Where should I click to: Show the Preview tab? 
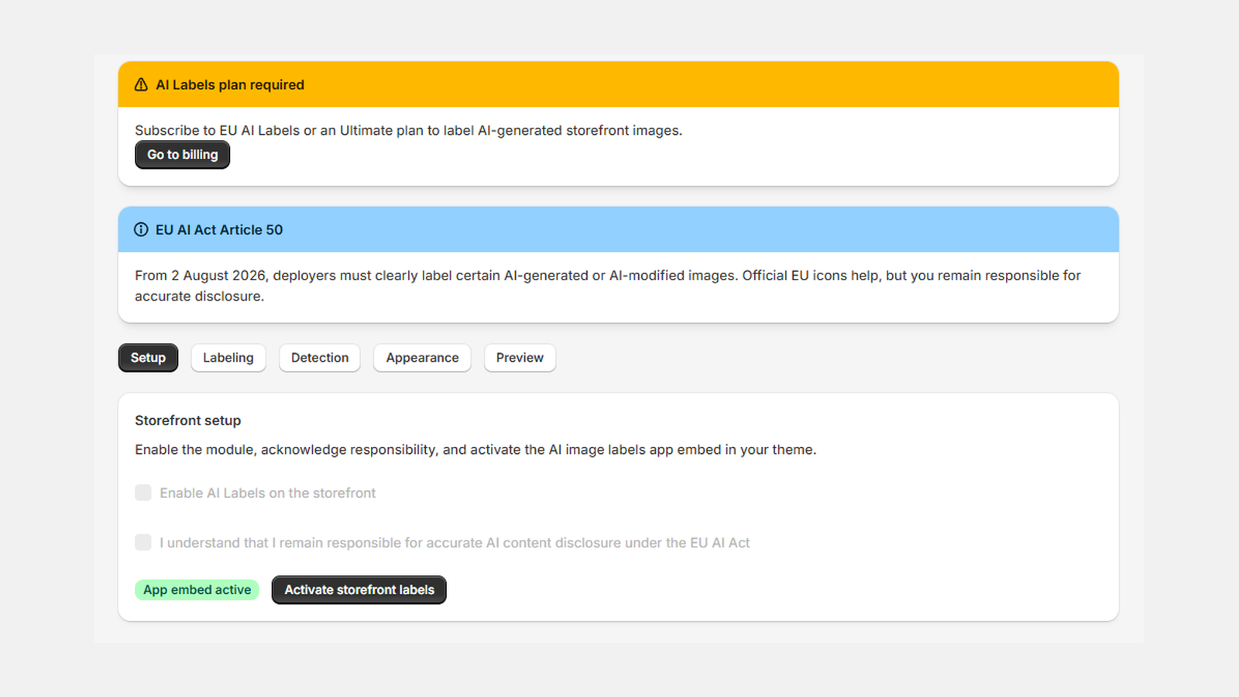point(520,358)
